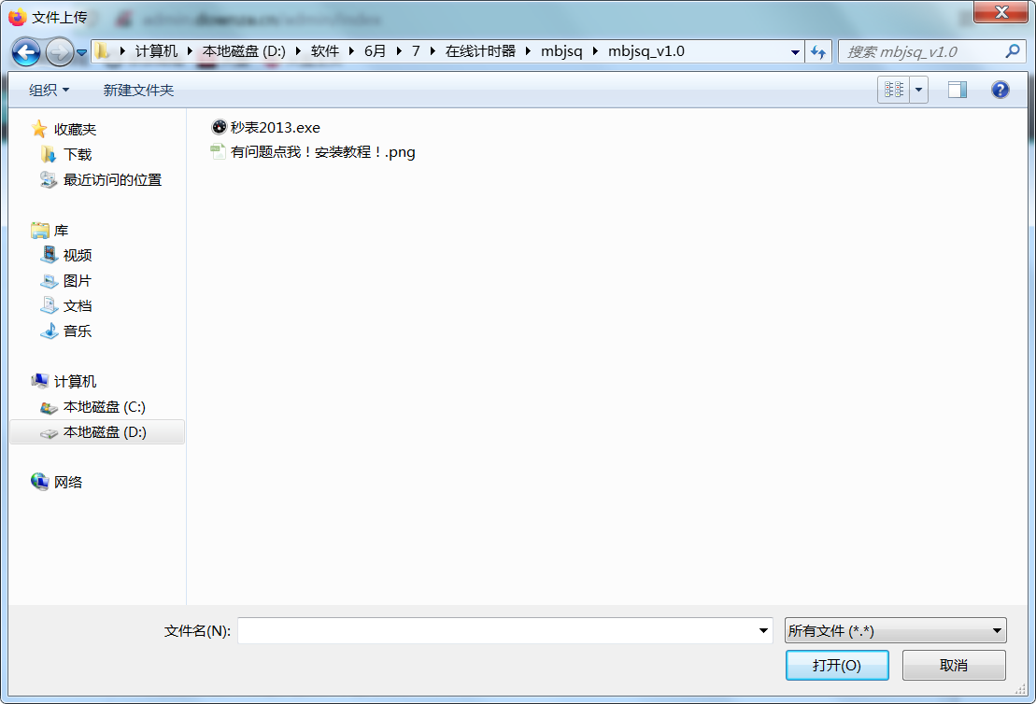Click the search magnifier icon
The height and width of the screenshot is (704, 1036).
click(x=1012, y=52)
